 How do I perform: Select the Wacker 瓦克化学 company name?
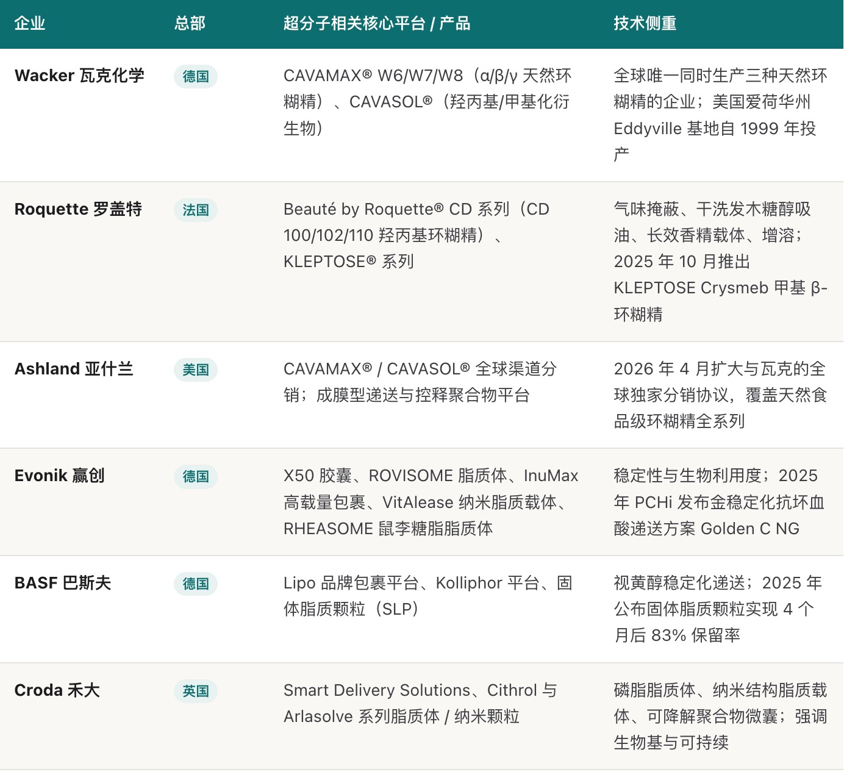click(79, 76)
